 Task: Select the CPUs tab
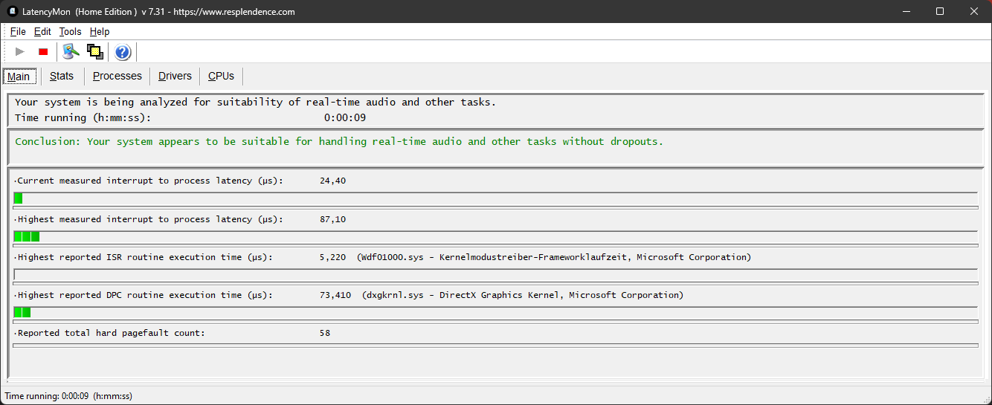click(221, 76)
